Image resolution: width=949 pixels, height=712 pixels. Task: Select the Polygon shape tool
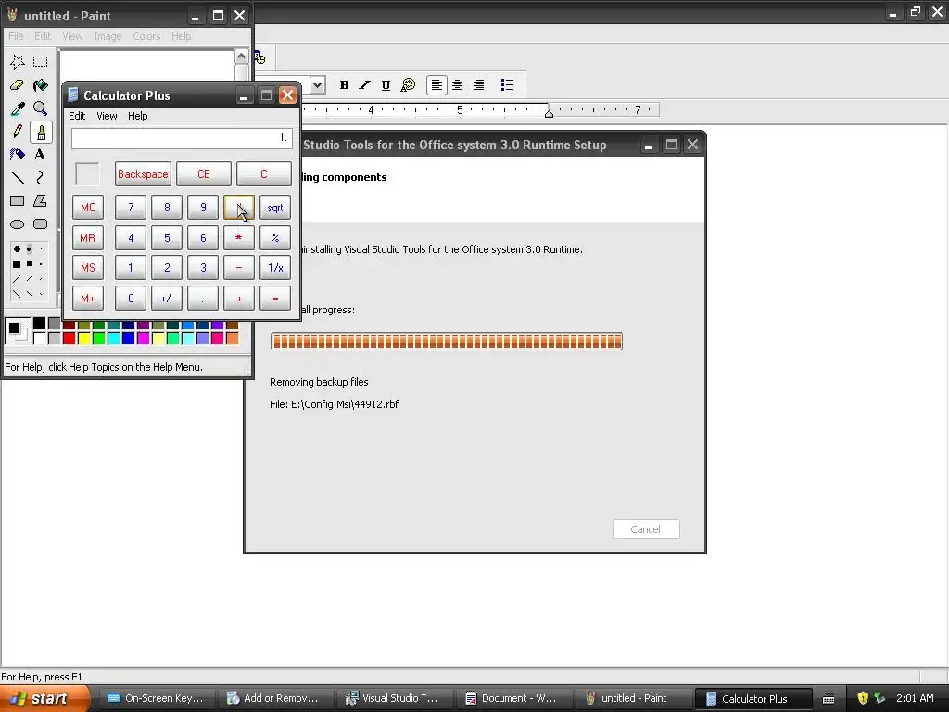[41, 200]
